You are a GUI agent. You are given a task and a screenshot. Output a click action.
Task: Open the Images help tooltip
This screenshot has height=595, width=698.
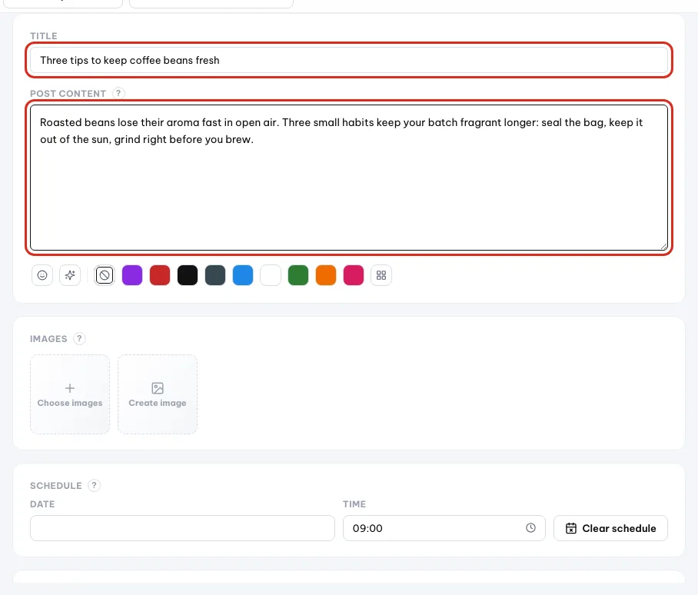[x=79, y=339]
